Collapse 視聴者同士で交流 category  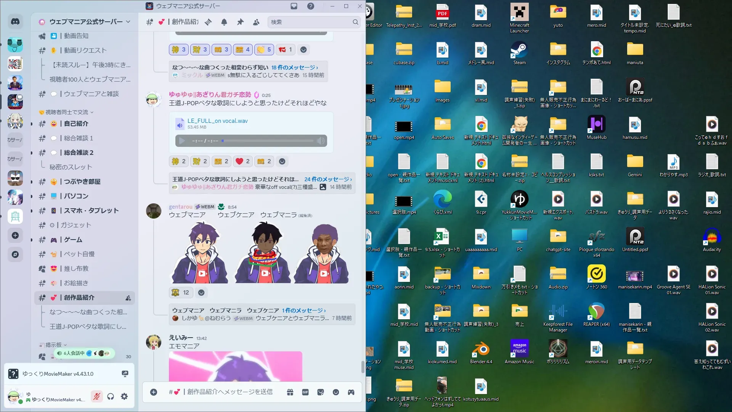(67, 112)
